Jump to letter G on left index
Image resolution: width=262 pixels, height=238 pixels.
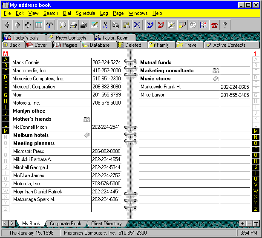[x=6, y=95]
